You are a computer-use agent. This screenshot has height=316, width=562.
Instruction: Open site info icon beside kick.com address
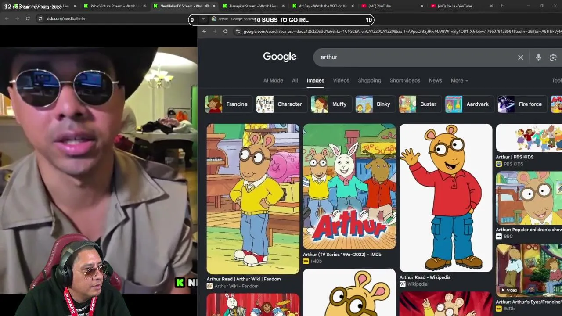40,18
